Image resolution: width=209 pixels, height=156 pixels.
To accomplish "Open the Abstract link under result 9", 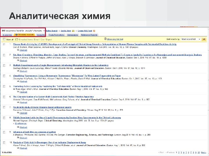I will [23, 138].
